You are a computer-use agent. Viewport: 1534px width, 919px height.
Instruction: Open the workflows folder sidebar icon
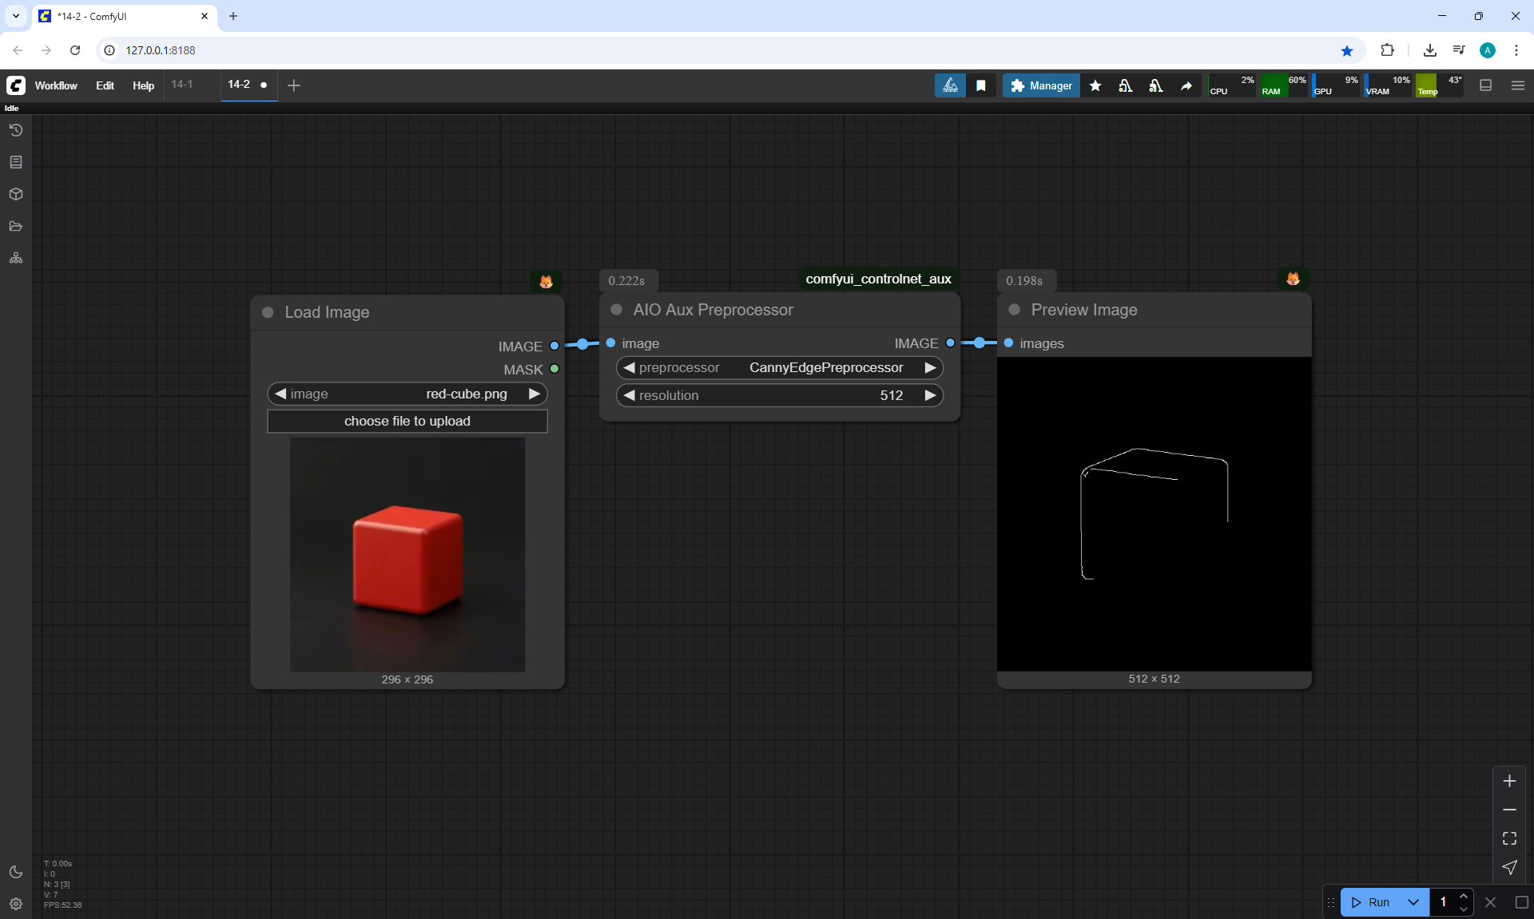pyautogui.click(x=16, y=226)
